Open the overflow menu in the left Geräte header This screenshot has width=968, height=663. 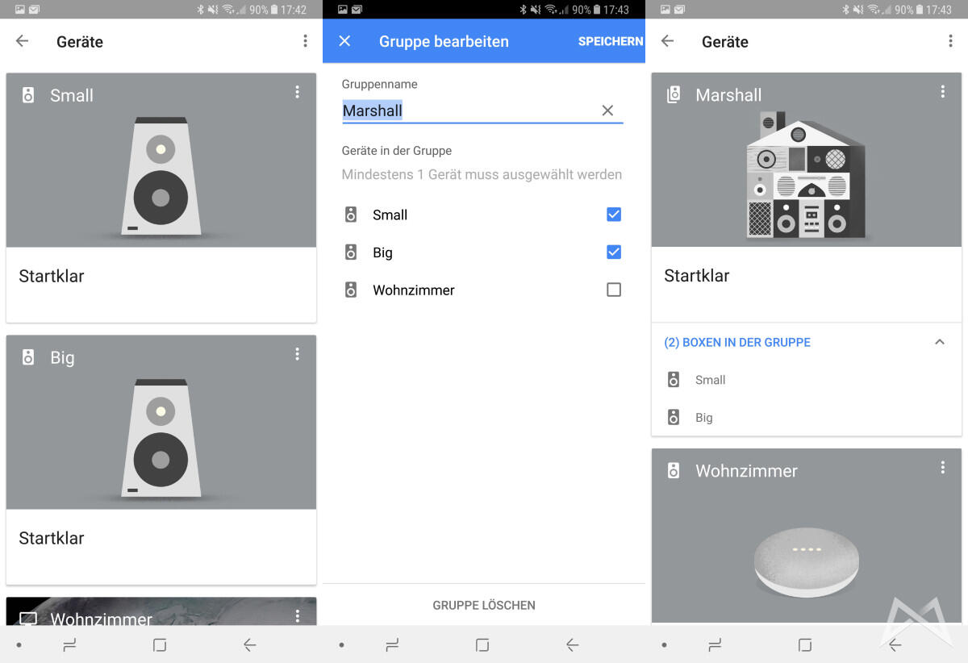pos(305,41)
